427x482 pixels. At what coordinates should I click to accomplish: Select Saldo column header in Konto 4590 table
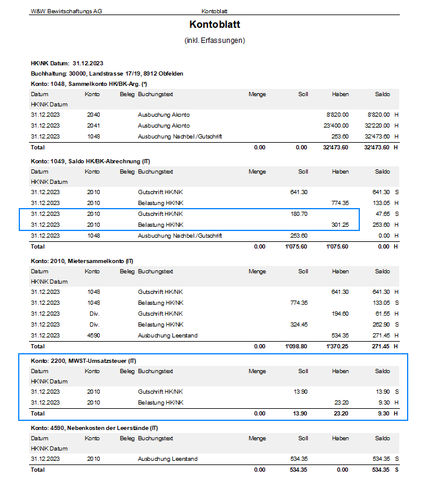tap(382, 438)
